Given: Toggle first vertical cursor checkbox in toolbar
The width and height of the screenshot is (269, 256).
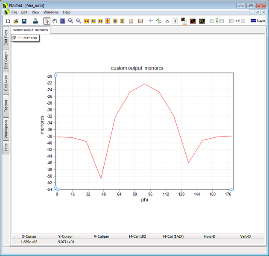Looking at the screenshot, I should tap(212, 21).
